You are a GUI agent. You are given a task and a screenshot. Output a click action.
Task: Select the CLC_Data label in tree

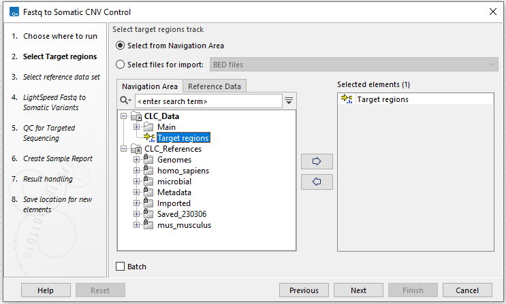[161, 116]
